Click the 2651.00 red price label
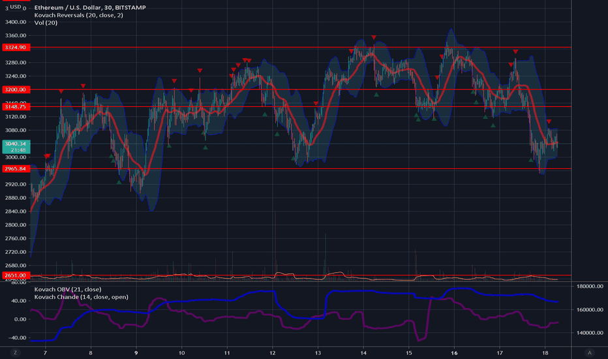 click(16, 275)
